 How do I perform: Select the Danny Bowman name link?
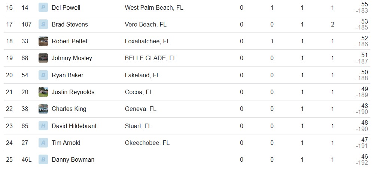click(73, 159)
